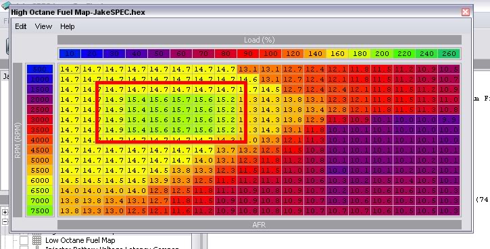
Task: Select 12.1 cell at 4000 RPM, 120 load
Action: [x=293, y=140]
